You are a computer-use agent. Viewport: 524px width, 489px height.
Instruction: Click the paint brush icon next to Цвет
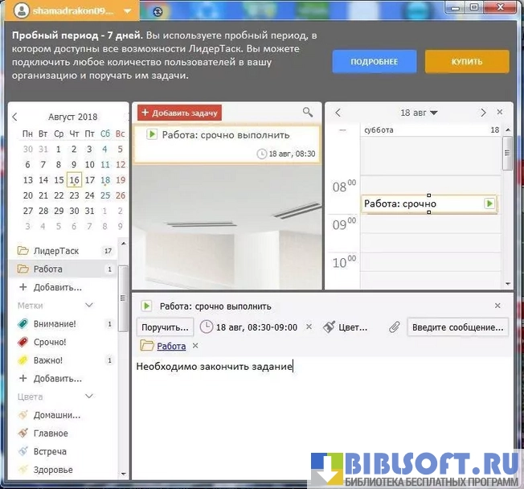(x=329, y=327)
